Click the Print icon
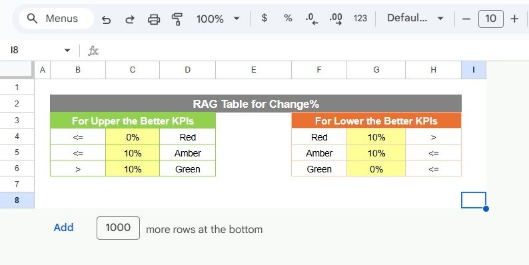Screen dimensions: 529x265 [x=154, y=19]
